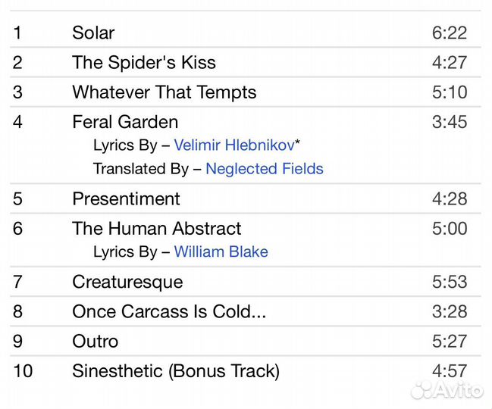The height and width of the screenshot is (409, 492).
Task: Click the 3:45 duration for Feral Garden
Action: pyautogui.click(x=450, y=122)
